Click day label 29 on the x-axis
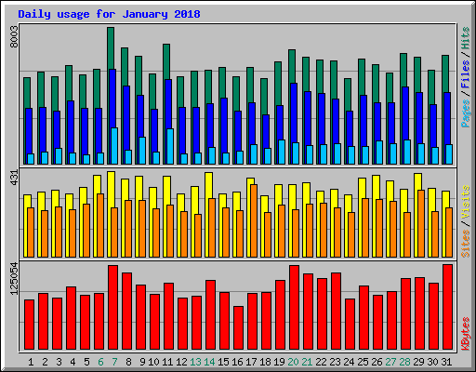Screen dimensions: 476x372 click(x=418, y=362)
